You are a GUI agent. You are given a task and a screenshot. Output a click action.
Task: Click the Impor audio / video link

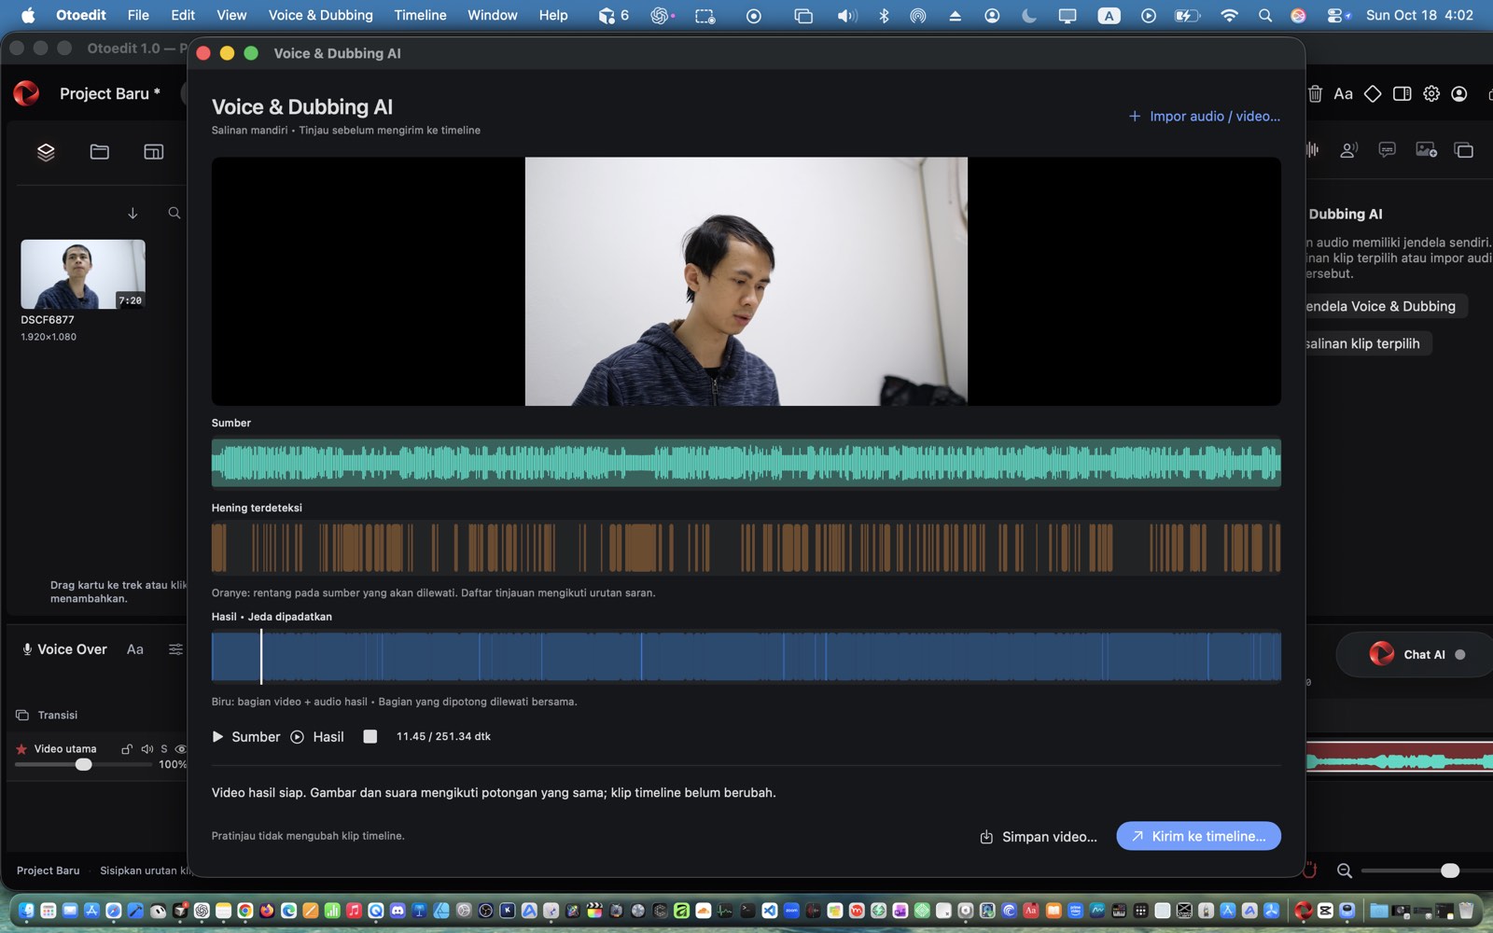tap(1204, 117)
